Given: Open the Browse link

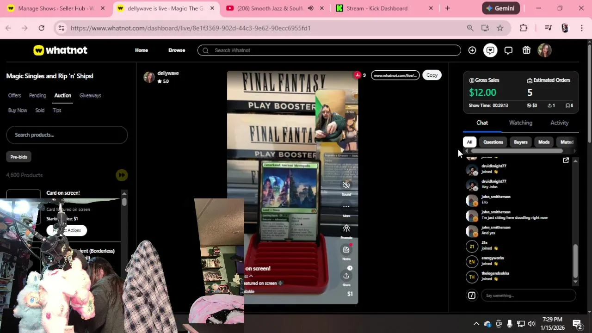Looking at the screenshot, I should tap(177, 50).
